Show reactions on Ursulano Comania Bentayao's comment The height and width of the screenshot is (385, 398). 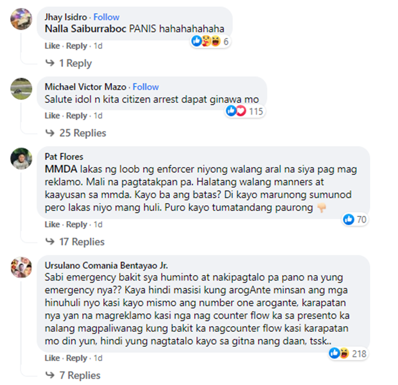click(348, 353)
